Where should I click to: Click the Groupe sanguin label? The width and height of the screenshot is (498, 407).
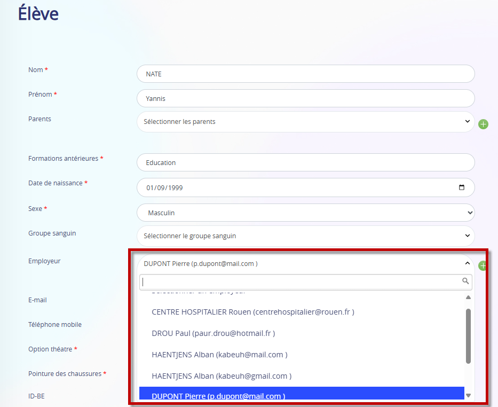[x=52, y=233]
